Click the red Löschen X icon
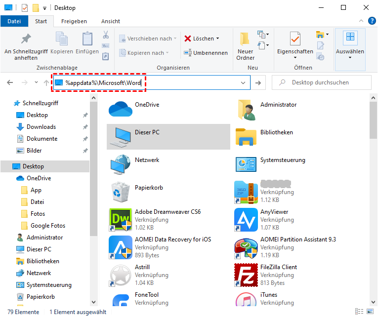Viewport: 378px width, 318px height. [188, 39]
